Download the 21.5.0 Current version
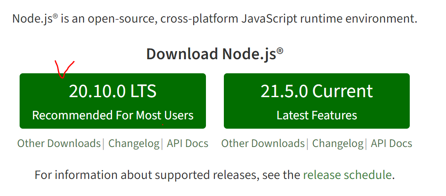 pos(316,101)
